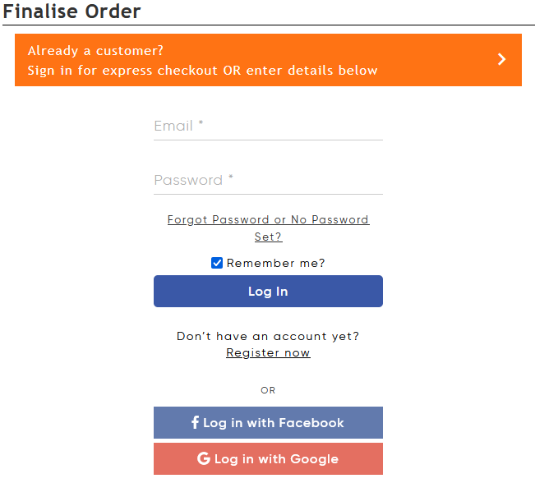This screenshot has height=483, width=535.
Task: Click the "Set?" portion of password link
Action: click(268, 237)
